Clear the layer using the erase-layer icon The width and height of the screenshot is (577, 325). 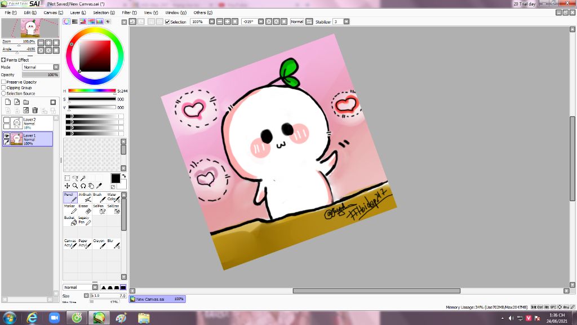(26, 110)
